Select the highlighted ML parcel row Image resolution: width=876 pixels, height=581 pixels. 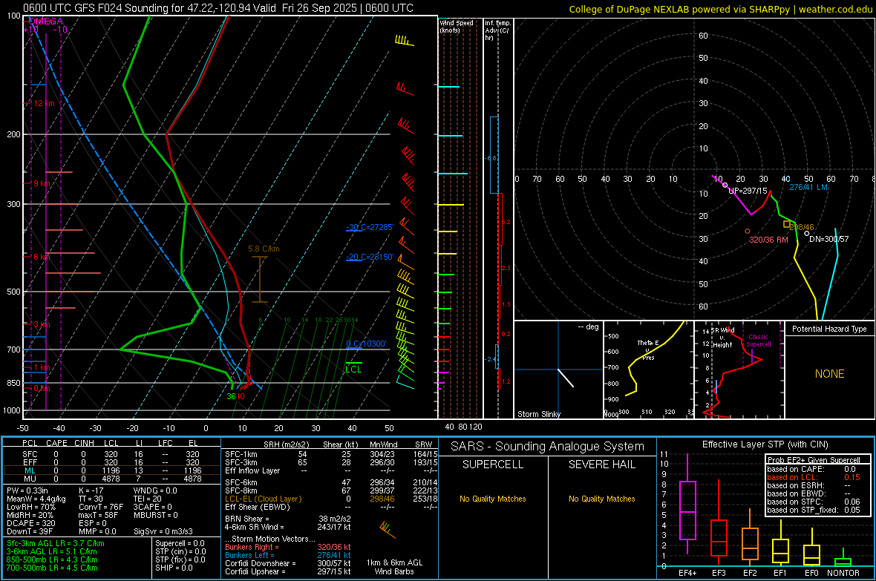(x=112, y=470)
